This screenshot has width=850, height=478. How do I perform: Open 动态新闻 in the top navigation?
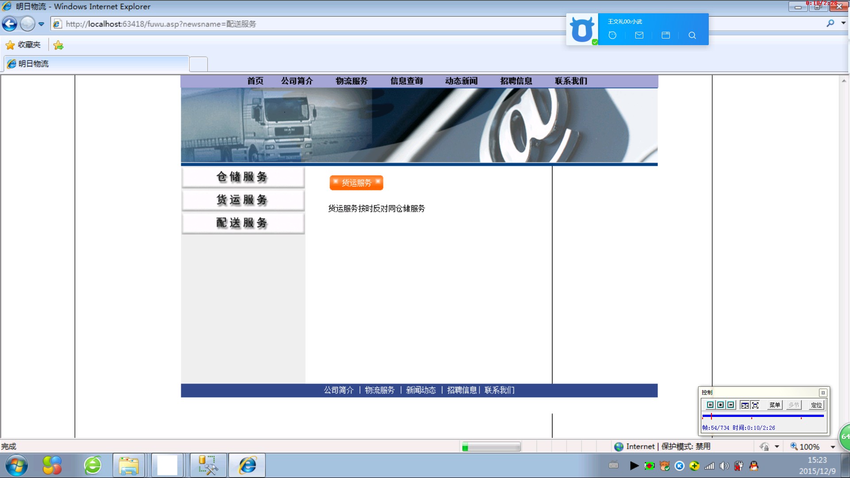coord(461,81)
